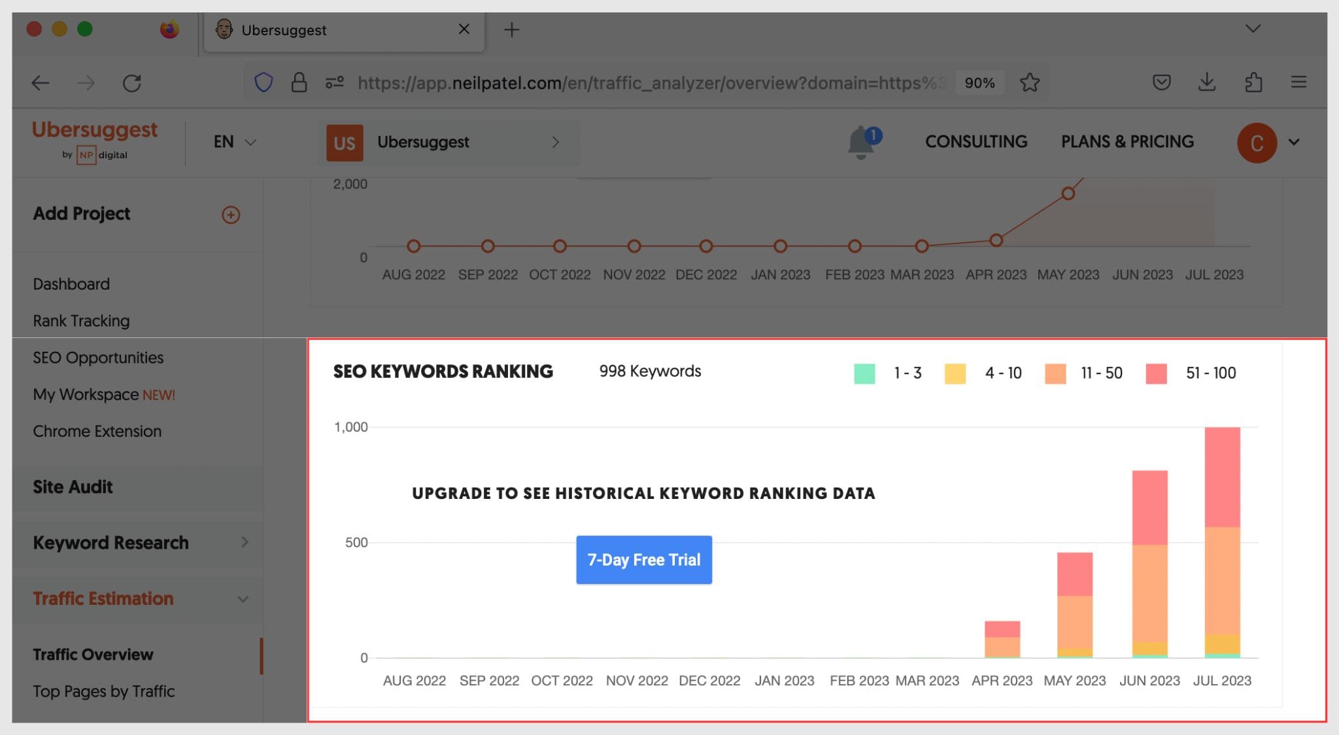Select Keyword Research in the sidebar
The image size is (1339, 735).
110,543
